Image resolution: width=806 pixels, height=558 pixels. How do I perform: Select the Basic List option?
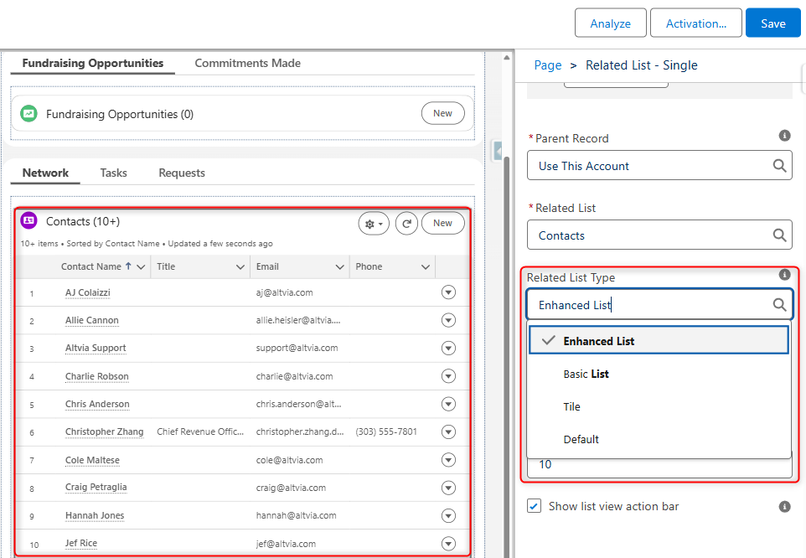point(586,374)
